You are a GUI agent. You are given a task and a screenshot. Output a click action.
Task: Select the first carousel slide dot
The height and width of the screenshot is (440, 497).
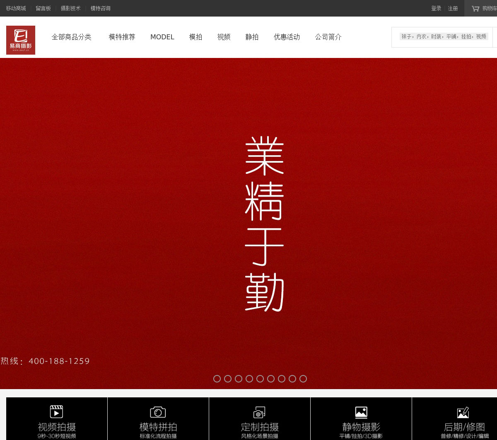217,379
